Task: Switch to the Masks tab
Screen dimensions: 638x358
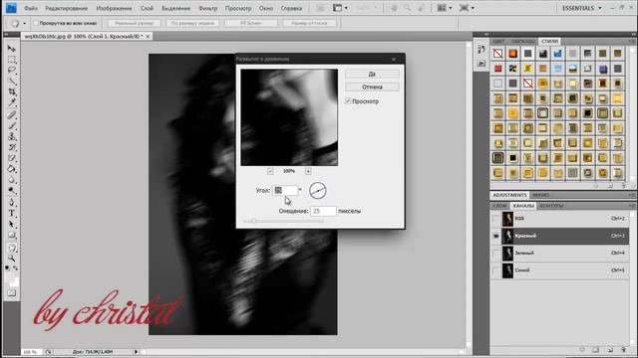Action: pyautogui.click(x=540, y=195)
